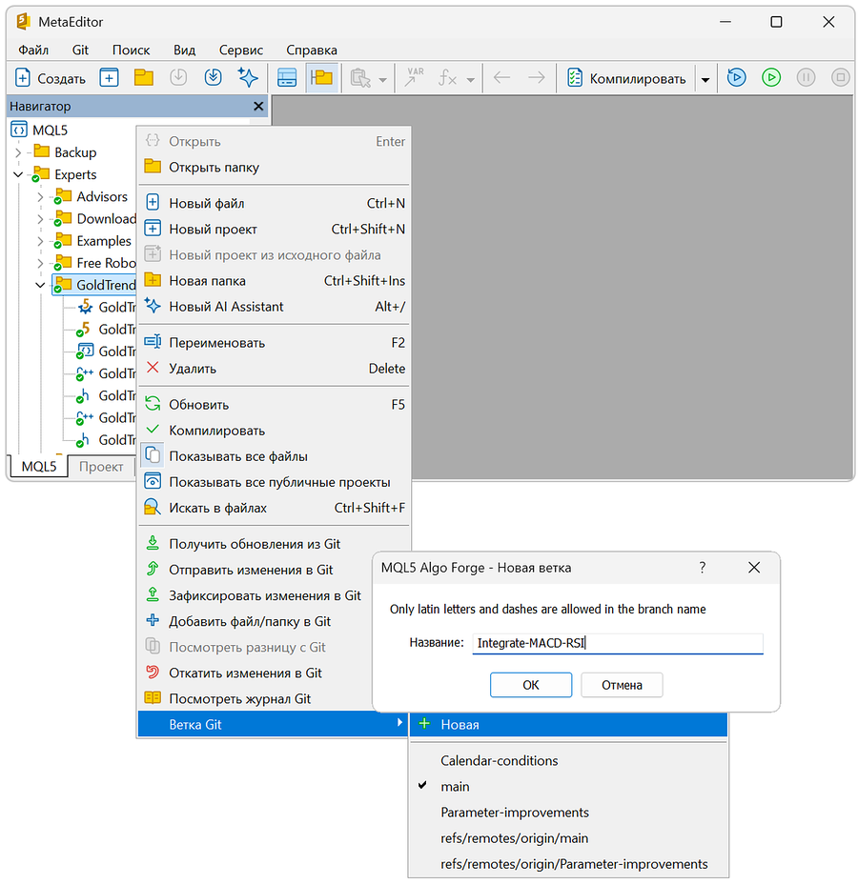Click the forward navigation arrow in toolbar

536,78
